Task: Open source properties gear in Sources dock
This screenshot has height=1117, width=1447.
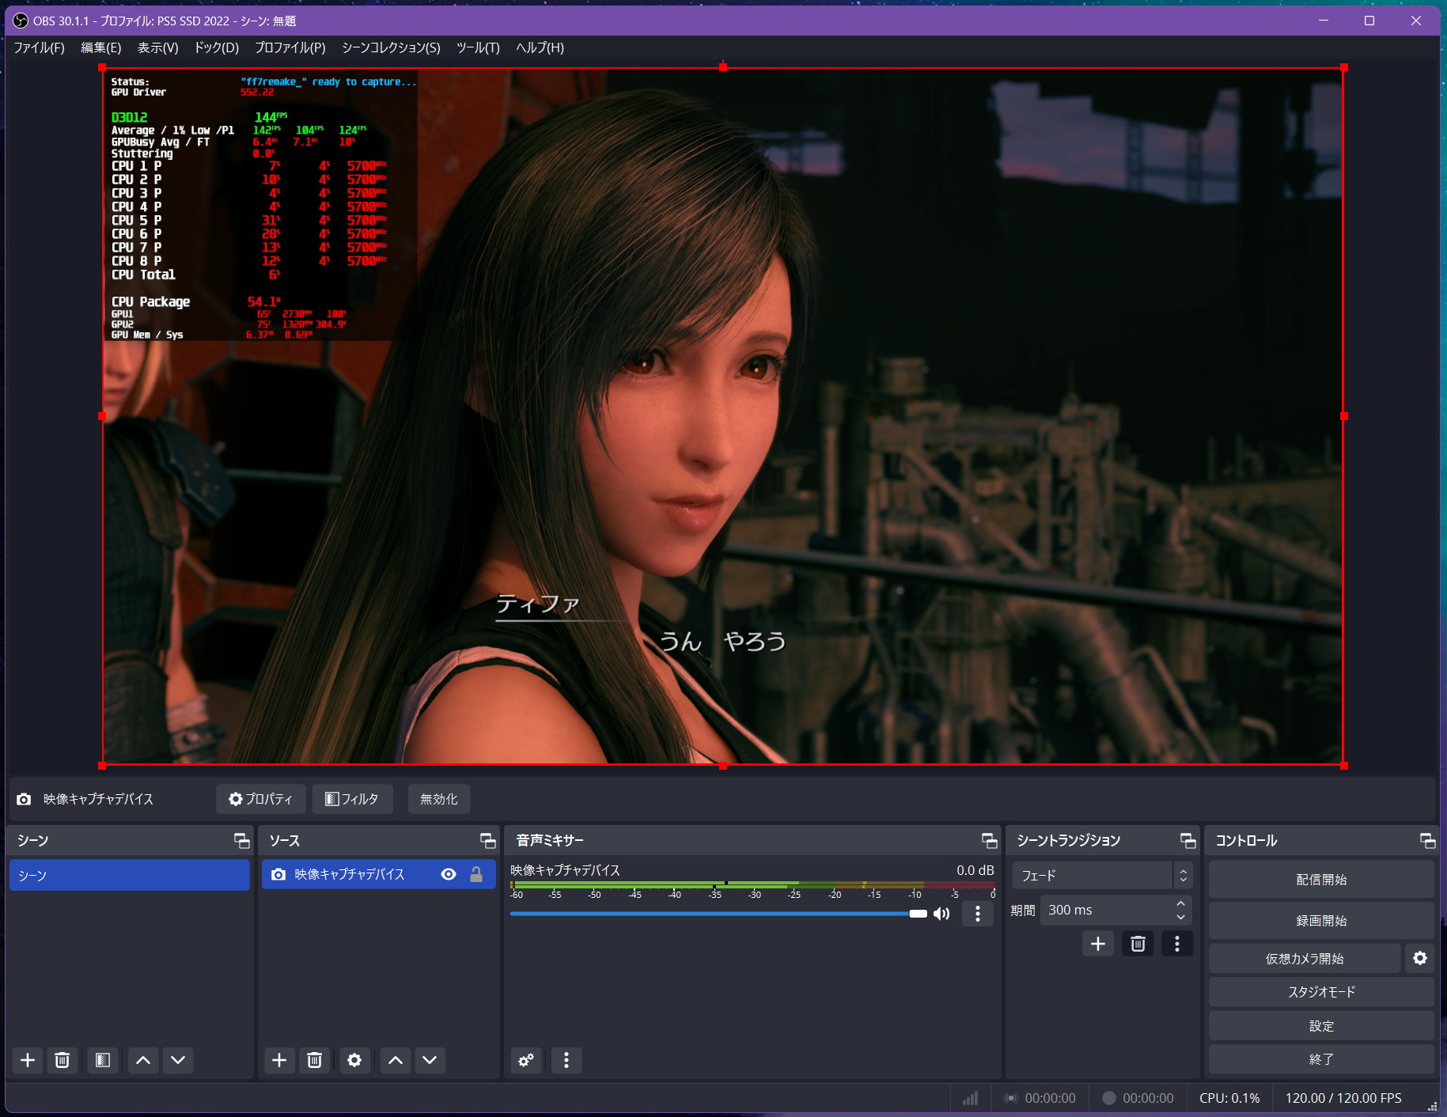Action: click(x=354, y=1060)
